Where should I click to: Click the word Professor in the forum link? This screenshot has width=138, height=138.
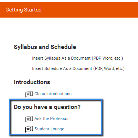tap(59, 119)
